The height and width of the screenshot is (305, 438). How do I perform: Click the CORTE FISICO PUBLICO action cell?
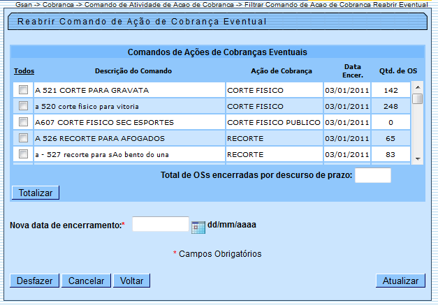(x=273, y=122)
